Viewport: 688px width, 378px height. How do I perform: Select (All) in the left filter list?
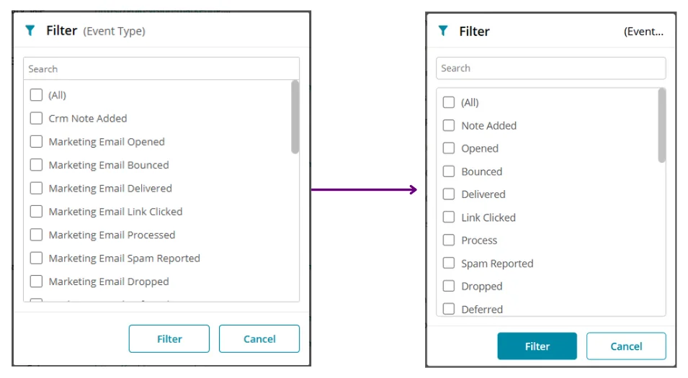click(x=36, y=95)
